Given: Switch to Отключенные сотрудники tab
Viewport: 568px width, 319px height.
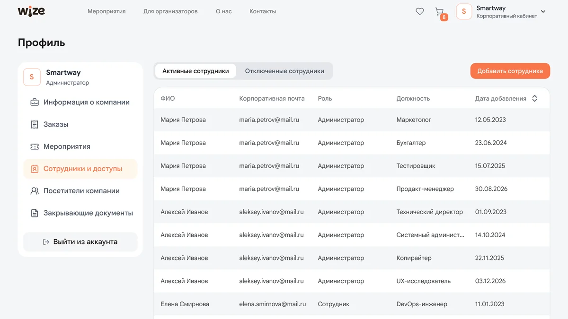Looking at the screenshot, I should pos(284,71).
